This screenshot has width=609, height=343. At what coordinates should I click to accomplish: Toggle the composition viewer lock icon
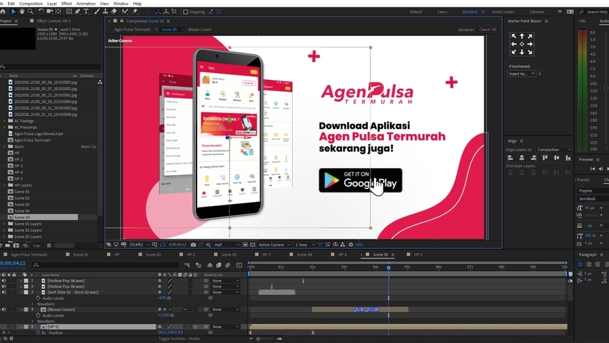pos(121,21)
